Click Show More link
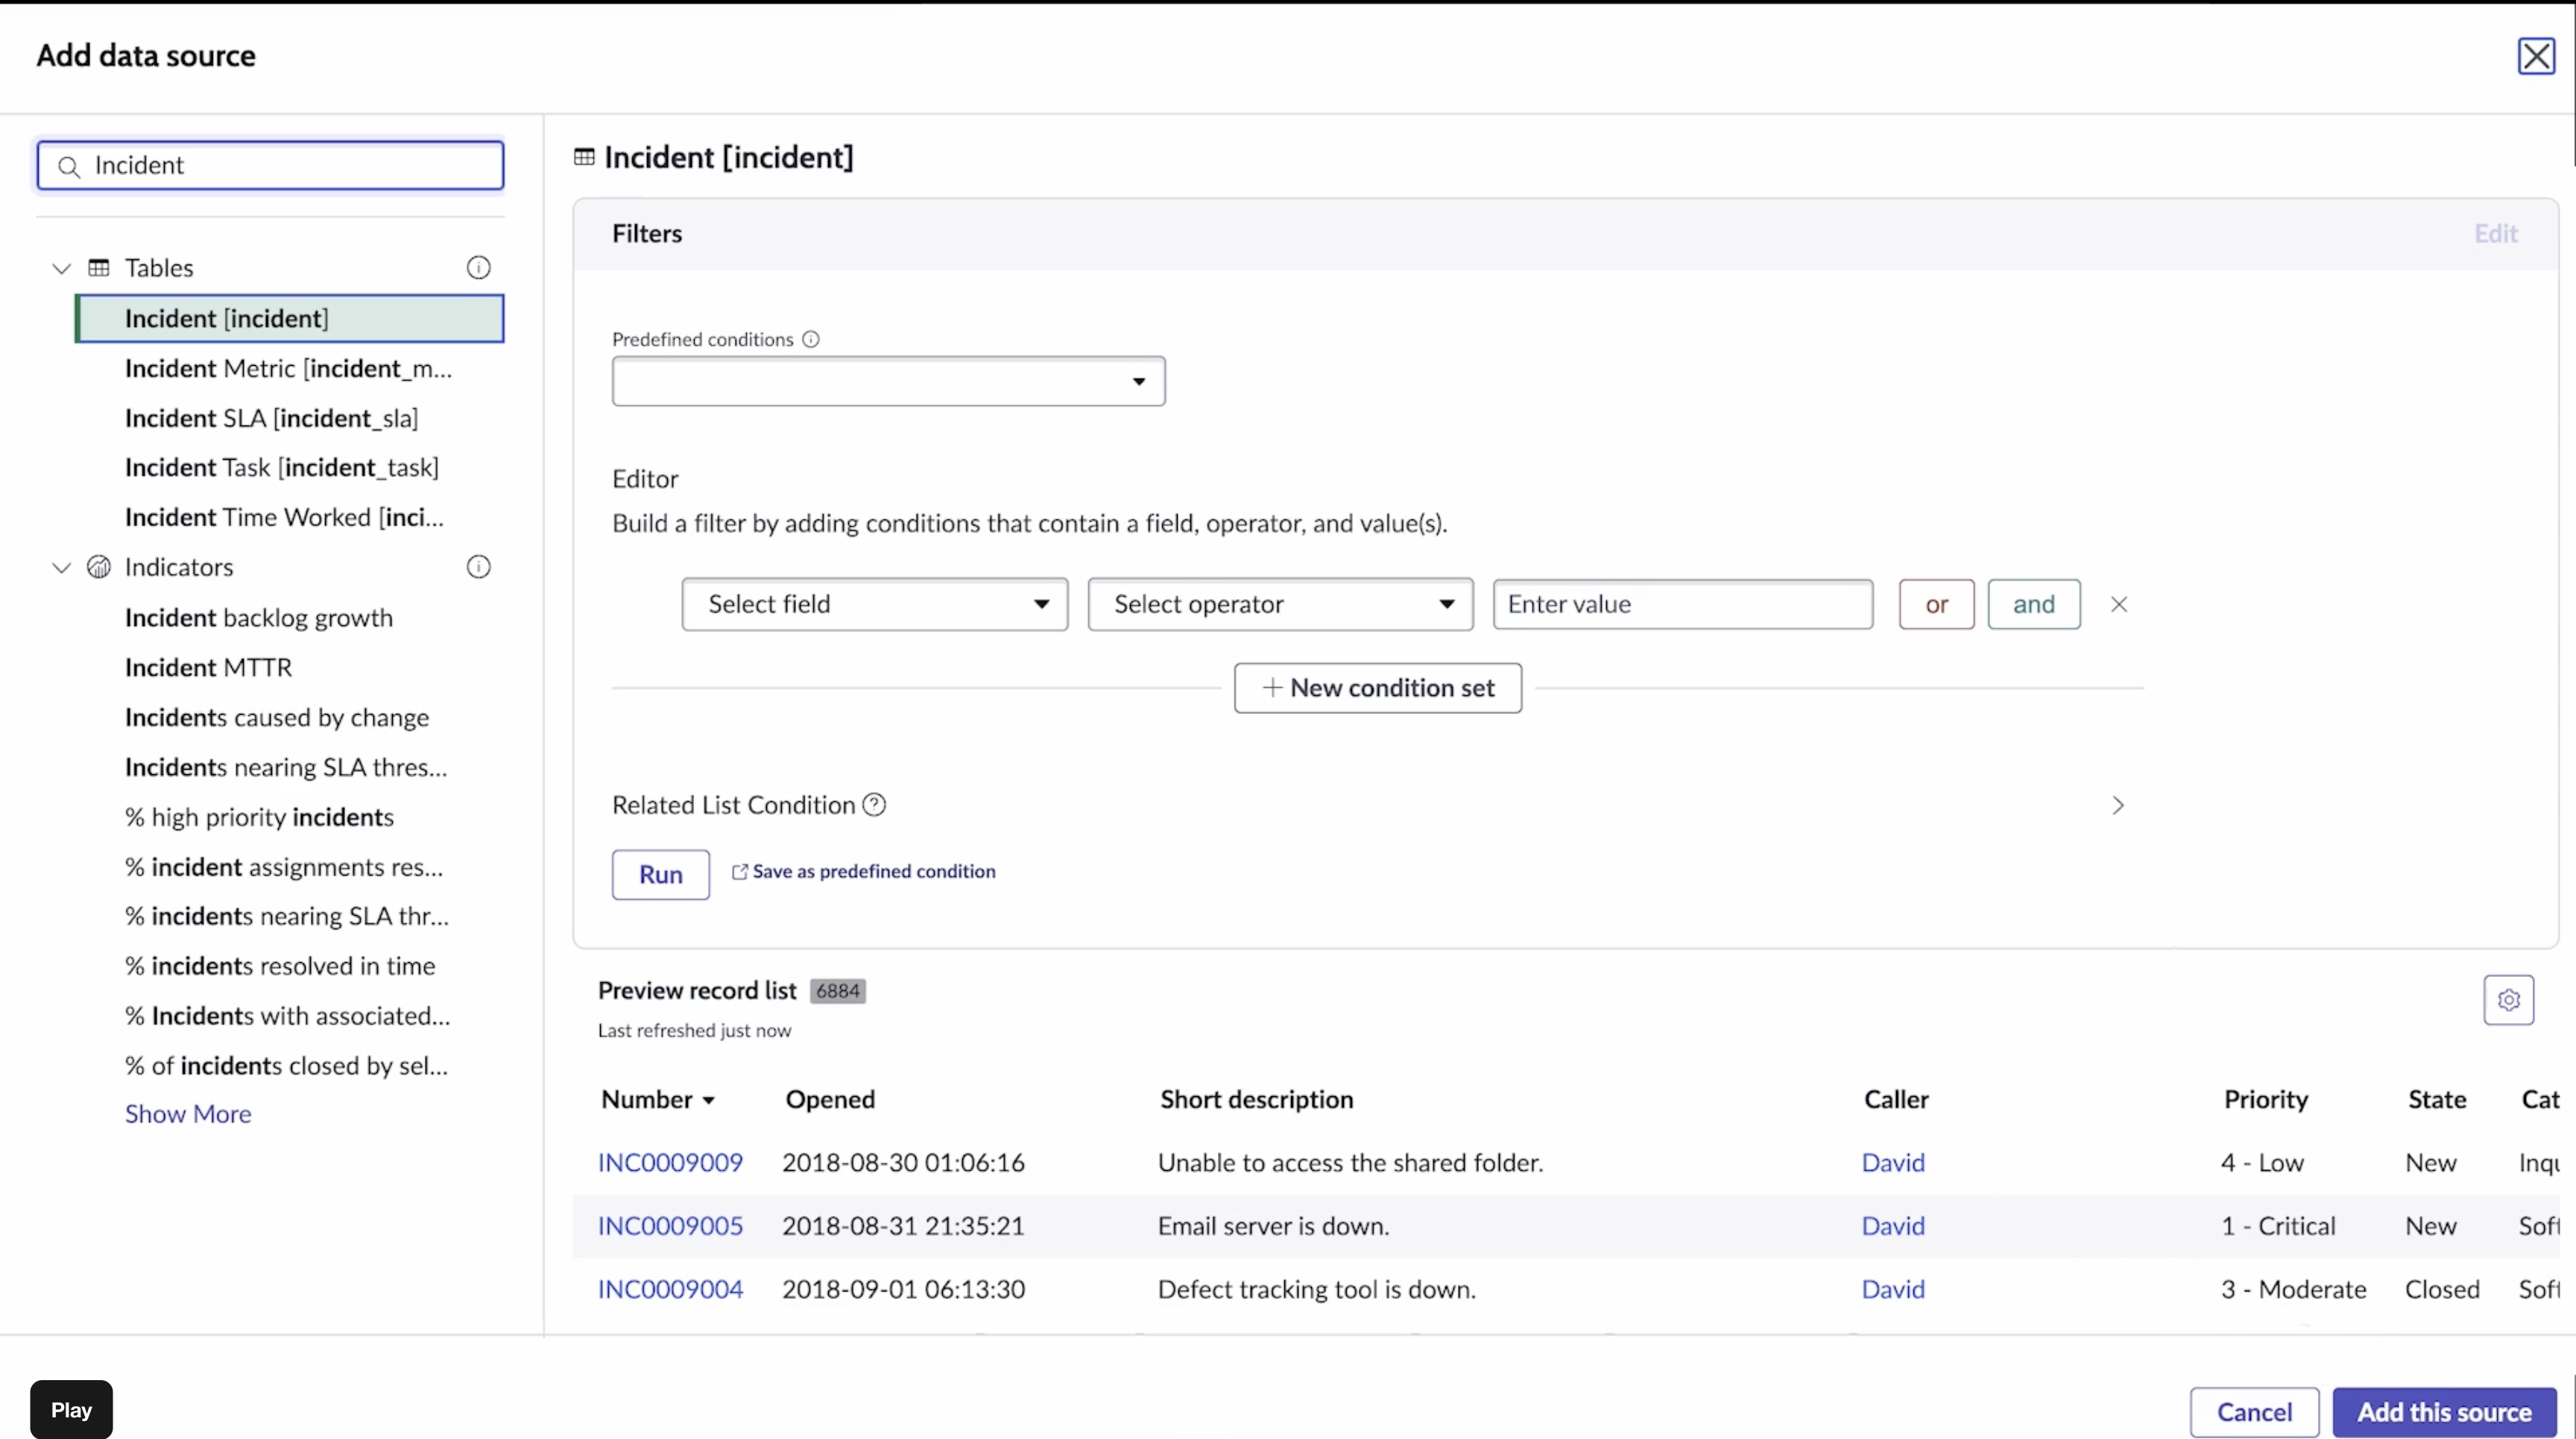Viewport: 2576px width, 1439px height. tap(188, 1114)
